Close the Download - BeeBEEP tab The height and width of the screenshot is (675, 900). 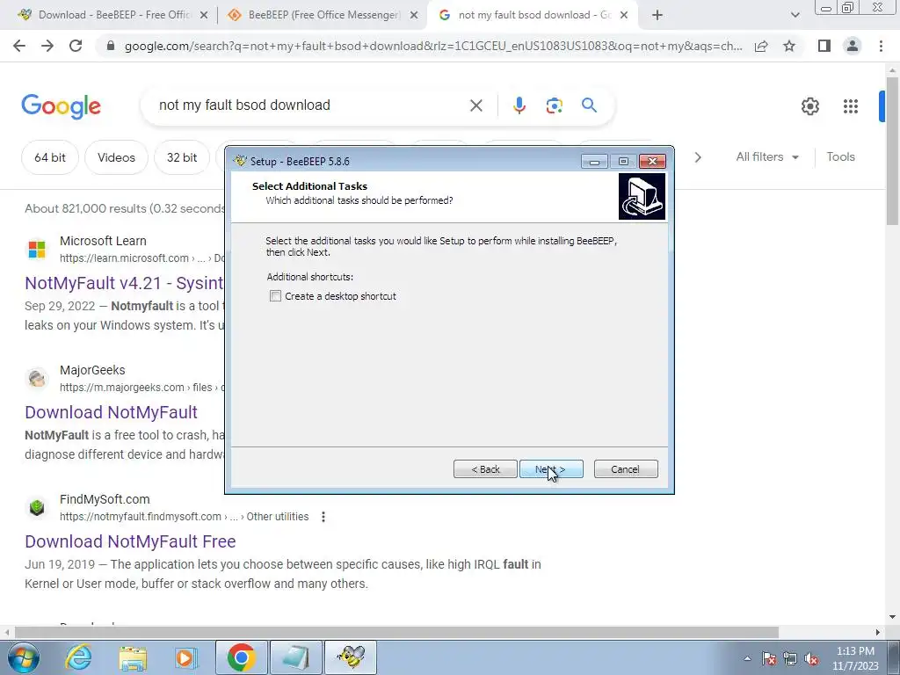click(204, 16)
